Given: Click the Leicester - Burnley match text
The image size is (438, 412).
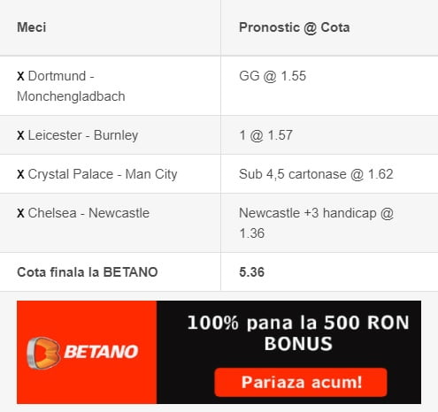Looking at the screenshot, I should pyautogui.click(x=83, y=135).
